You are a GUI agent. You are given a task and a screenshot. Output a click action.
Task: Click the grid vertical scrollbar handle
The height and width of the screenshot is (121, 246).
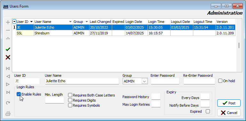pos(239,45)
